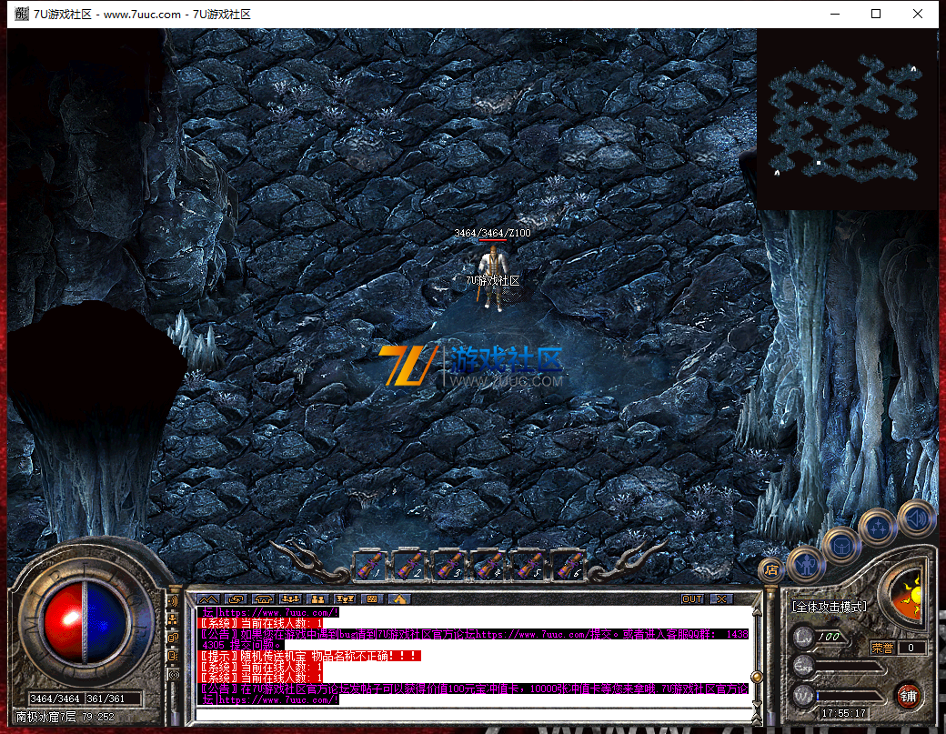Click the grid calendar icon in chat toolbar

372,598
